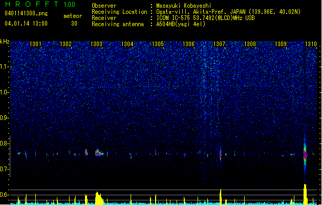Click the 1310 time marker
Viewport: 322px width, 205px height.
[311, 44]
